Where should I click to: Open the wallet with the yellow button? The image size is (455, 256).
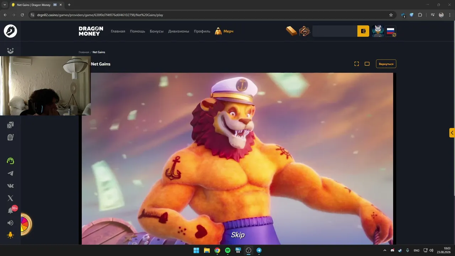[363, 31]
